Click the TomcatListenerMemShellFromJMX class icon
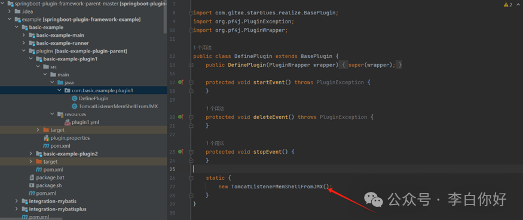The width and height of the screenshot is (523, 220). (74, 106)
